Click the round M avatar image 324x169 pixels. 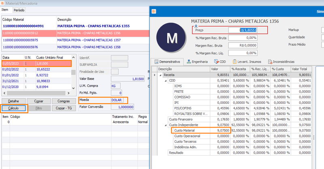click(x=171, y=38)
